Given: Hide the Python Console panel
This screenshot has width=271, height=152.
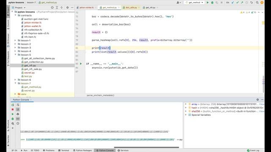Looking at the screenshot, I should coord(262,100).
